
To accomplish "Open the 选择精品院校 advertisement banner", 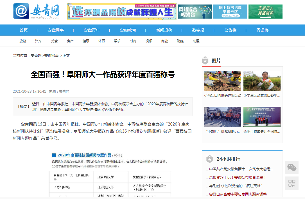I will click(x=122, y=12).
